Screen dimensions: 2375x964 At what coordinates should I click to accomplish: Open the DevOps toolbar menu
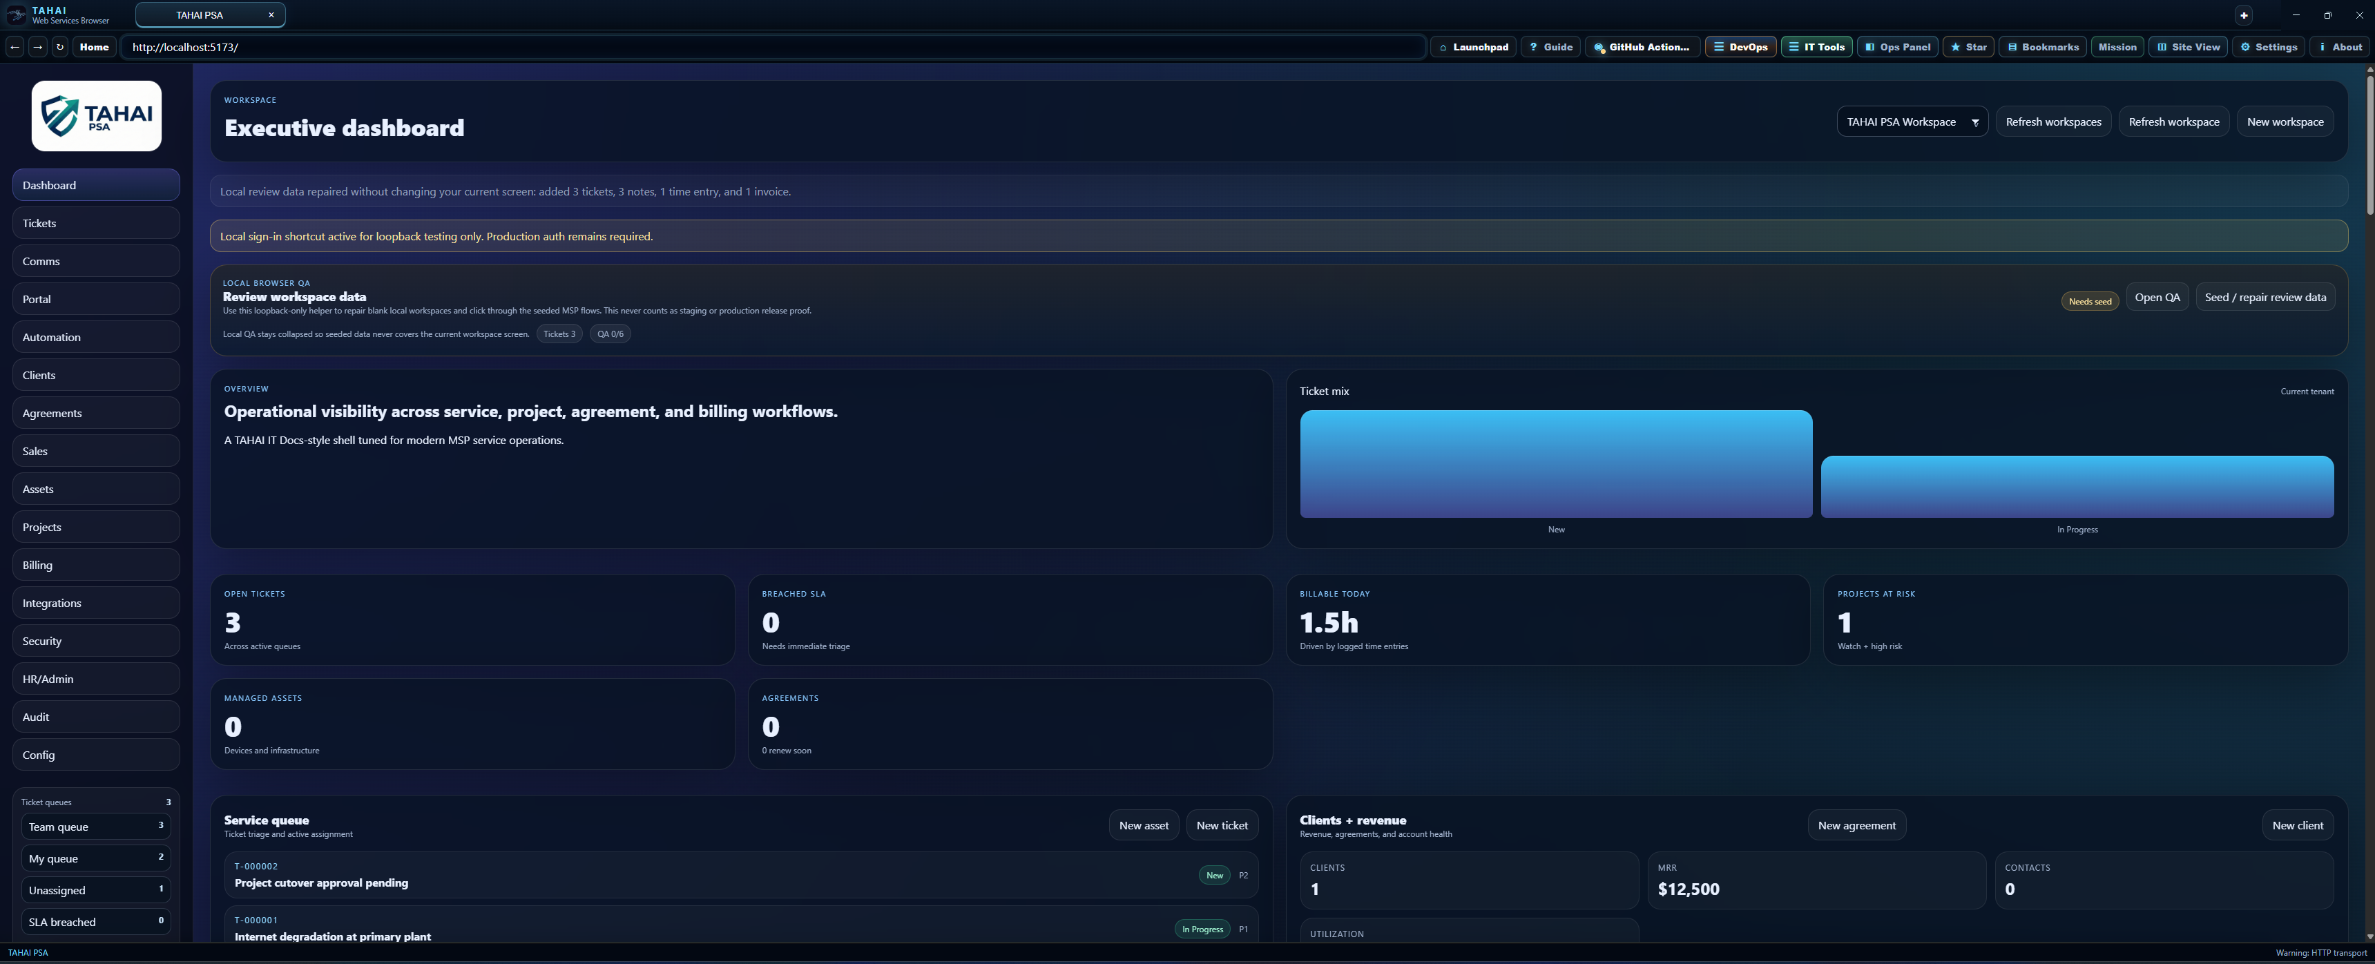(1741, 47)
